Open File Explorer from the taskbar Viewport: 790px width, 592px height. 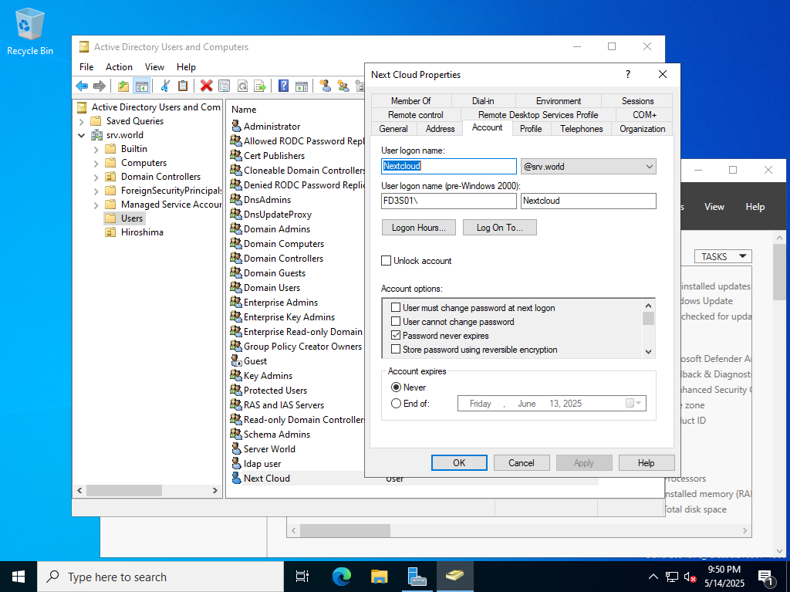point(380,577)
